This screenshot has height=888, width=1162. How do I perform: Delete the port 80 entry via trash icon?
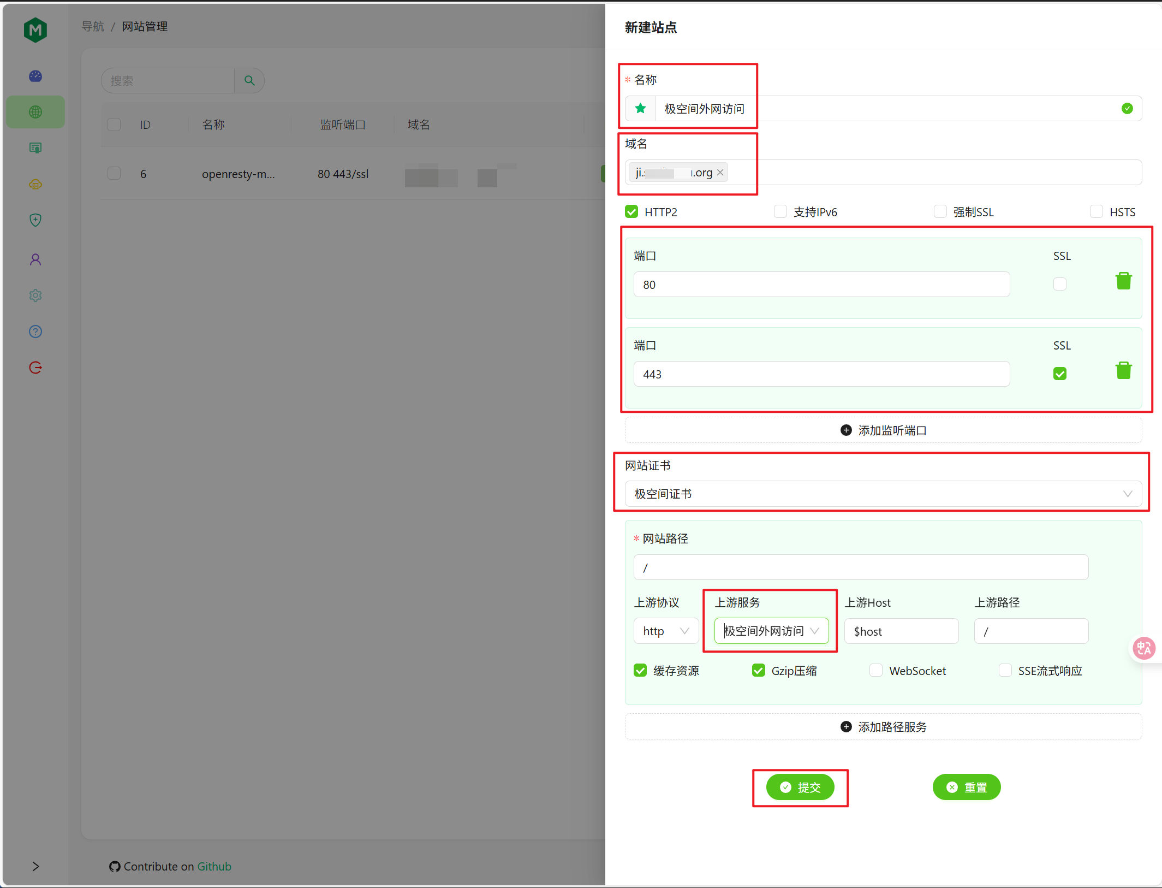point(1123,280)
